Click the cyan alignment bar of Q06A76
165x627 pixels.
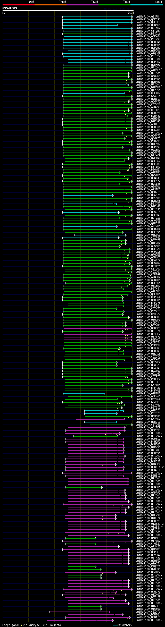point(88,195)
